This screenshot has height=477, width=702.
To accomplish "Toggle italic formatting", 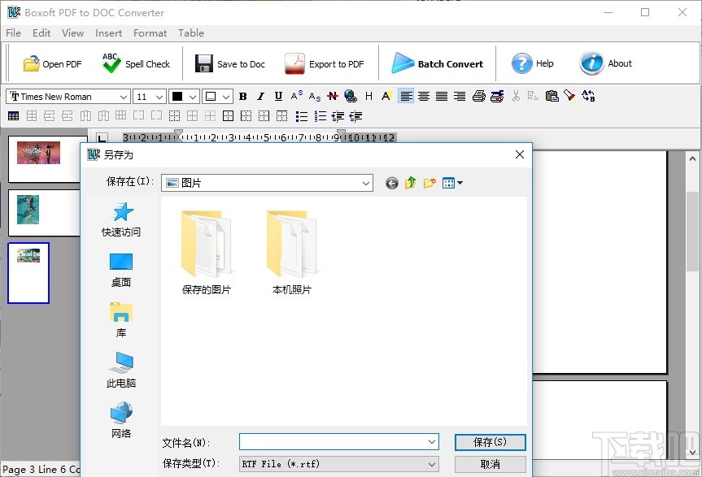I will coord(259,96).
